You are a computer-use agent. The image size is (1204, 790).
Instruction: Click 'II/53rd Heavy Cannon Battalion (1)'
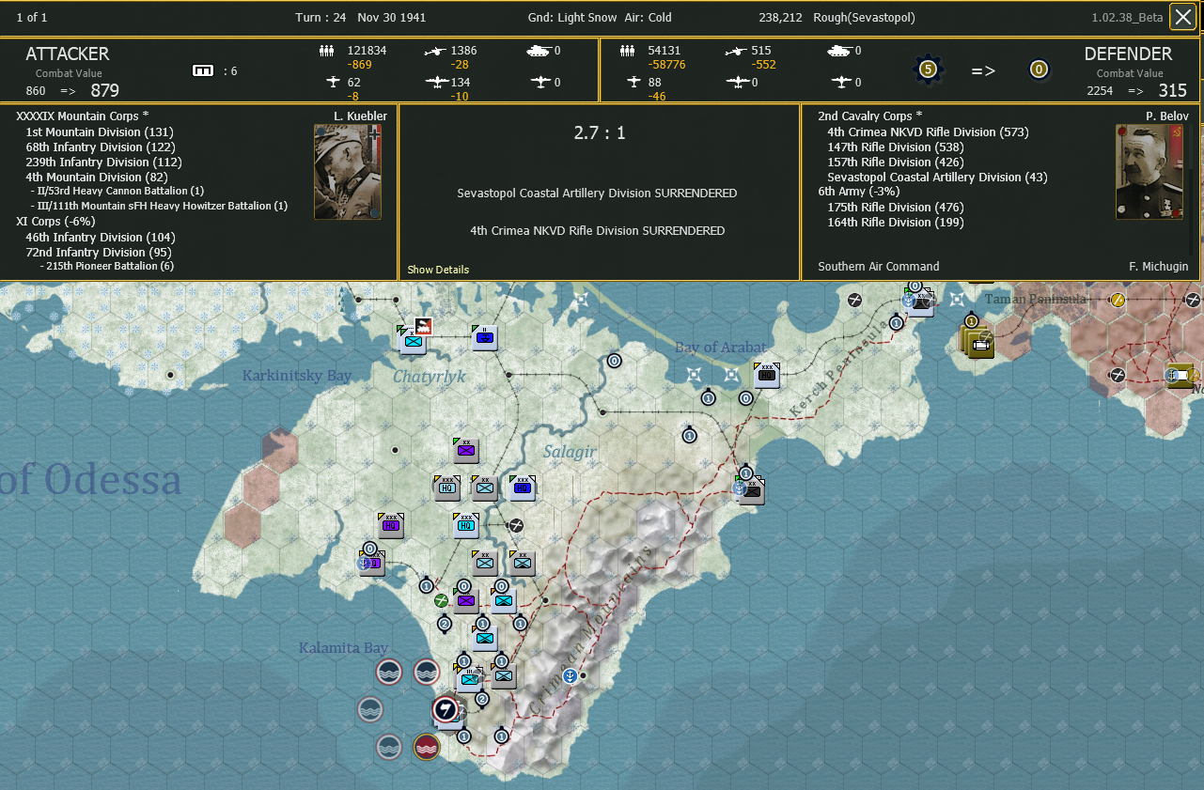(122, 192)
